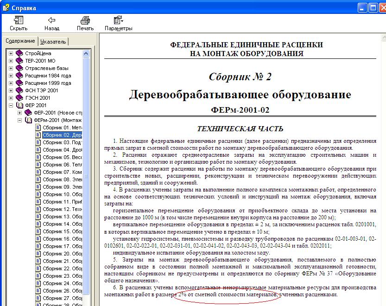Click the Расценки 1999 года book icon
The image size is (386, 306).
coord(19,83)
